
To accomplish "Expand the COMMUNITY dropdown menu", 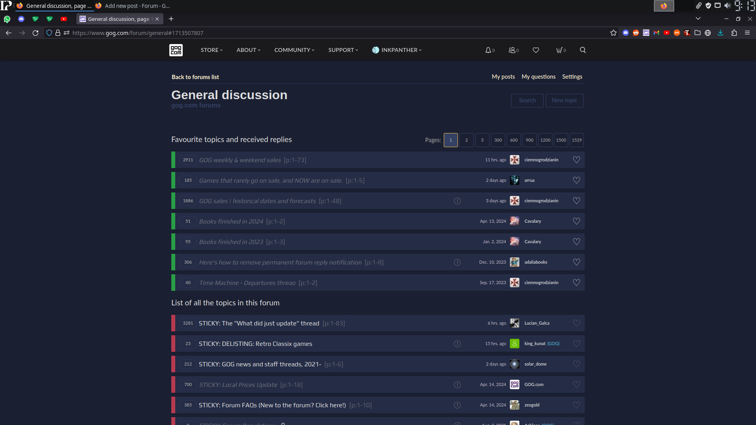I will 294,50.
